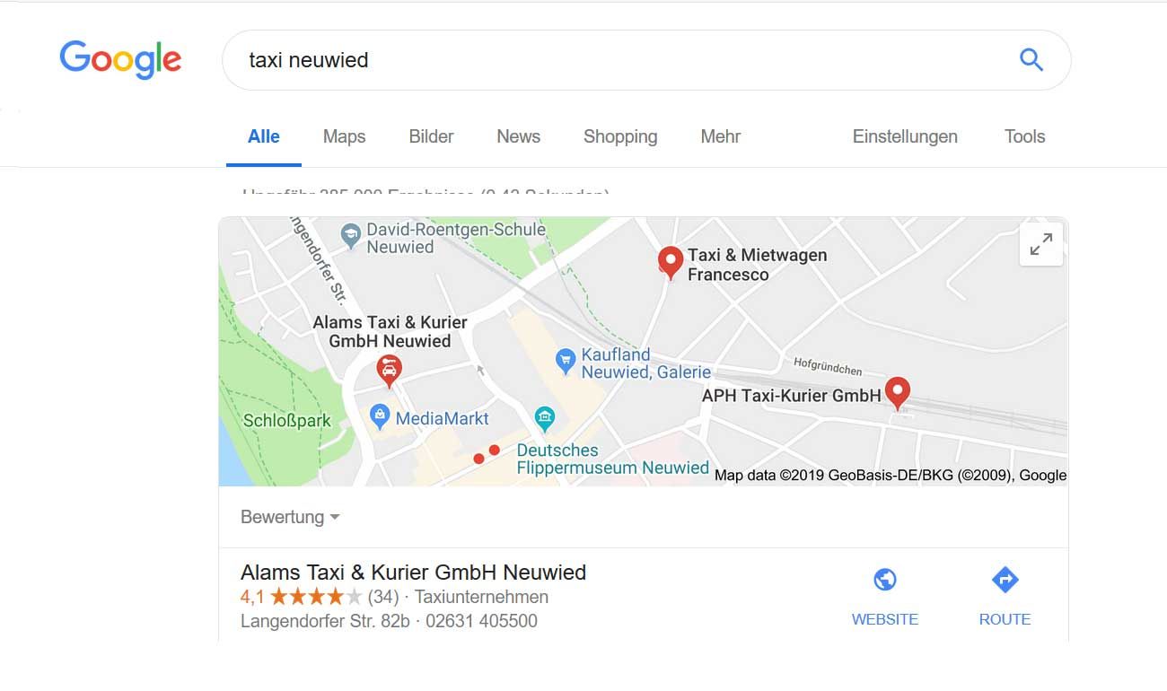1167x691 pixels.
Task: Click the Alams Taxi & Kurier map pin
Action: (x=388, y=371)
